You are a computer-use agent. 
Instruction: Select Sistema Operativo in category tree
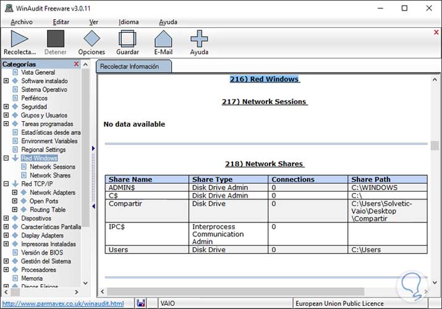44,90
